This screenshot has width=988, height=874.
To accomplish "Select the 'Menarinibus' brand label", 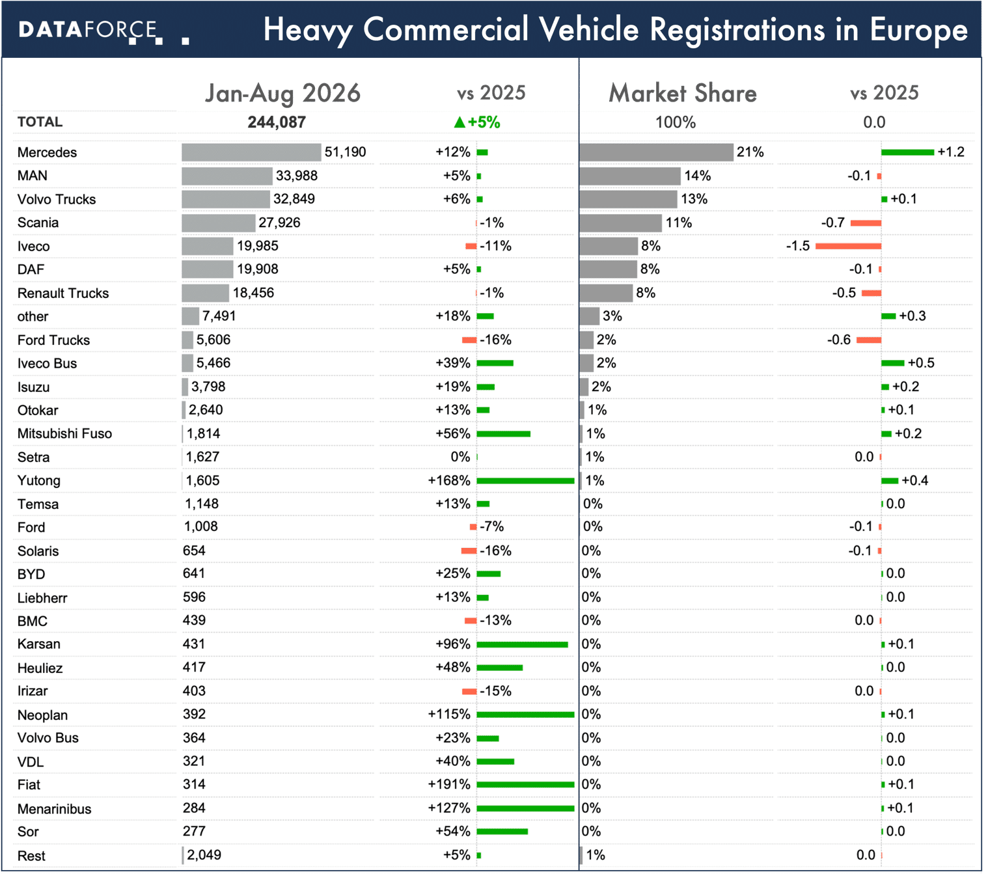I will (54, 809).
